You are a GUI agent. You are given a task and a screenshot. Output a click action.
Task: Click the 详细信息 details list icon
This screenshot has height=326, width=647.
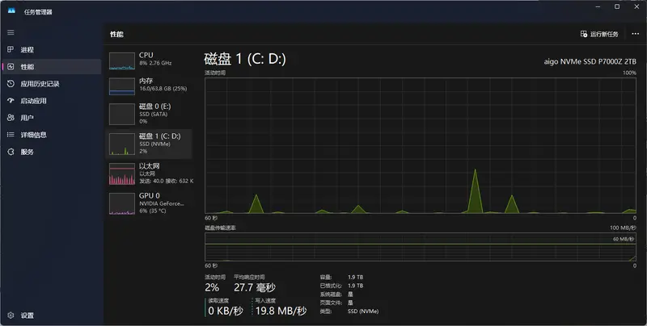11,135
